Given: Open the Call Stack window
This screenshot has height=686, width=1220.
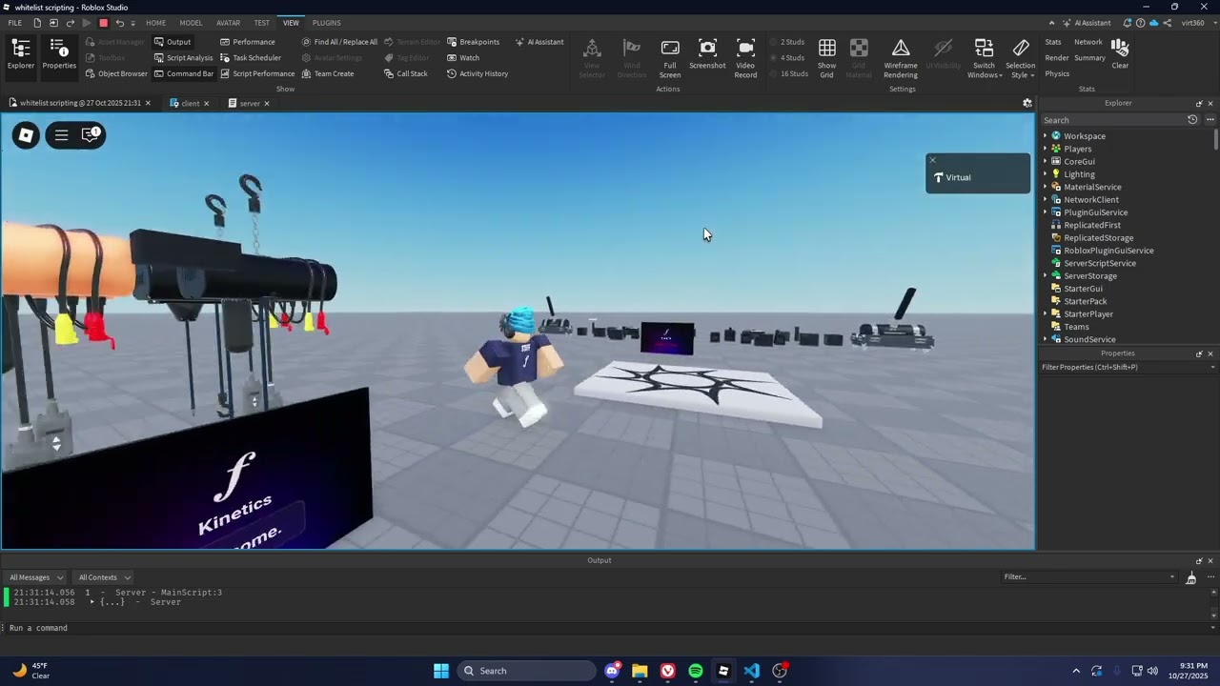Looking at the screenshot, I should [x=406, y=73].
